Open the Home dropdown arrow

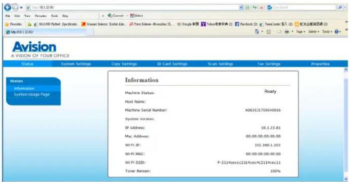coord(262,32)
